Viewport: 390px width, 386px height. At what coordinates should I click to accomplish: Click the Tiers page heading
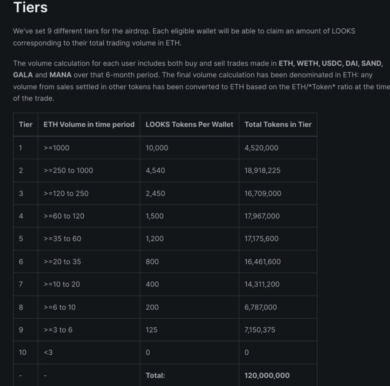(x=30, y=7)
